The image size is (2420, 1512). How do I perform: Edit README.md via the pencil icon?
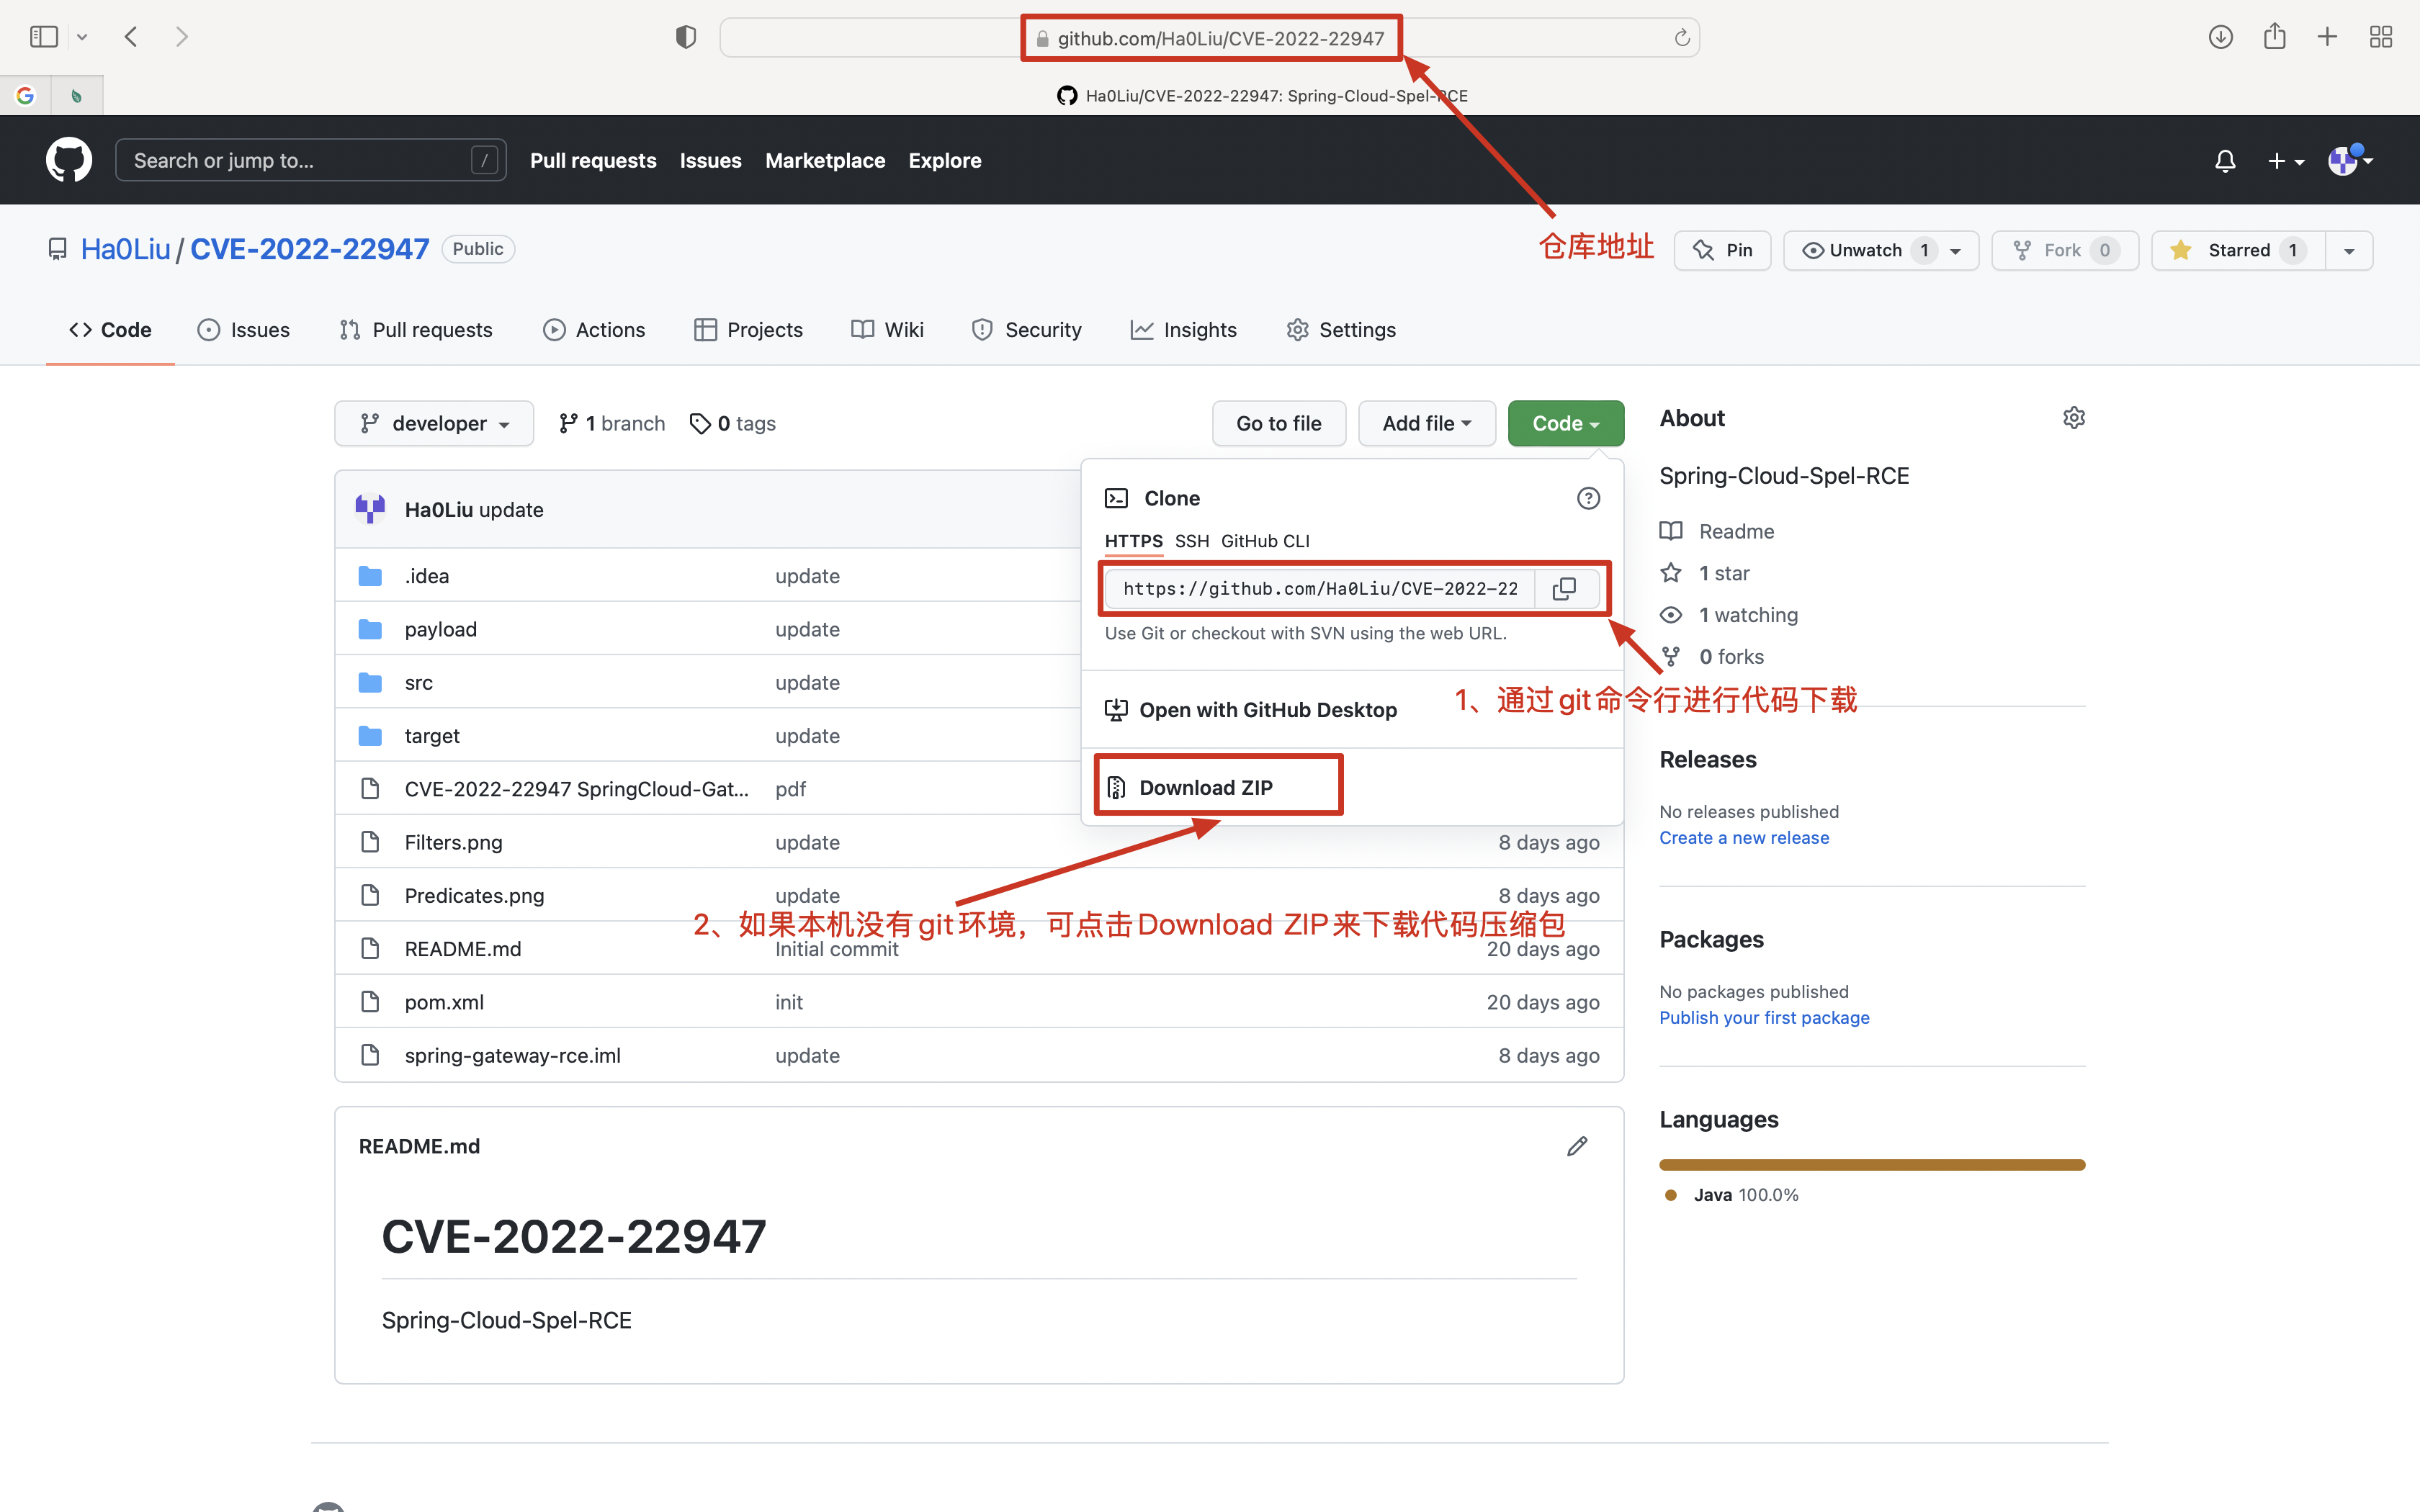click(x=1577, y=1146)
